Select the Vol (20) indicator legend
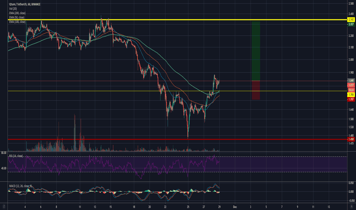The height and width of the screenshot is (210, 356). coord(13,9)
